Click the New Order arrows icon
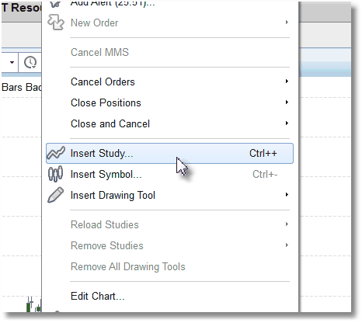 point(56,23)
